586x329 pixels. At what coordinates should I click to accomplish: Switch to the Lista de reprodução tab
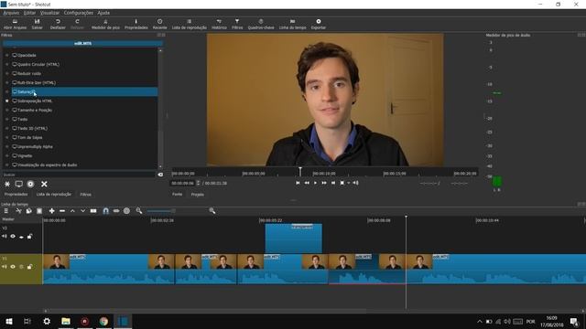pos(54,195)
